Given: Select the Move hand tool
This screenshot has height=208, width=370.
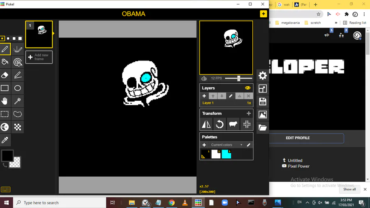Looking at the screenshot, I should pyautogui.click(x=5, y=101).
